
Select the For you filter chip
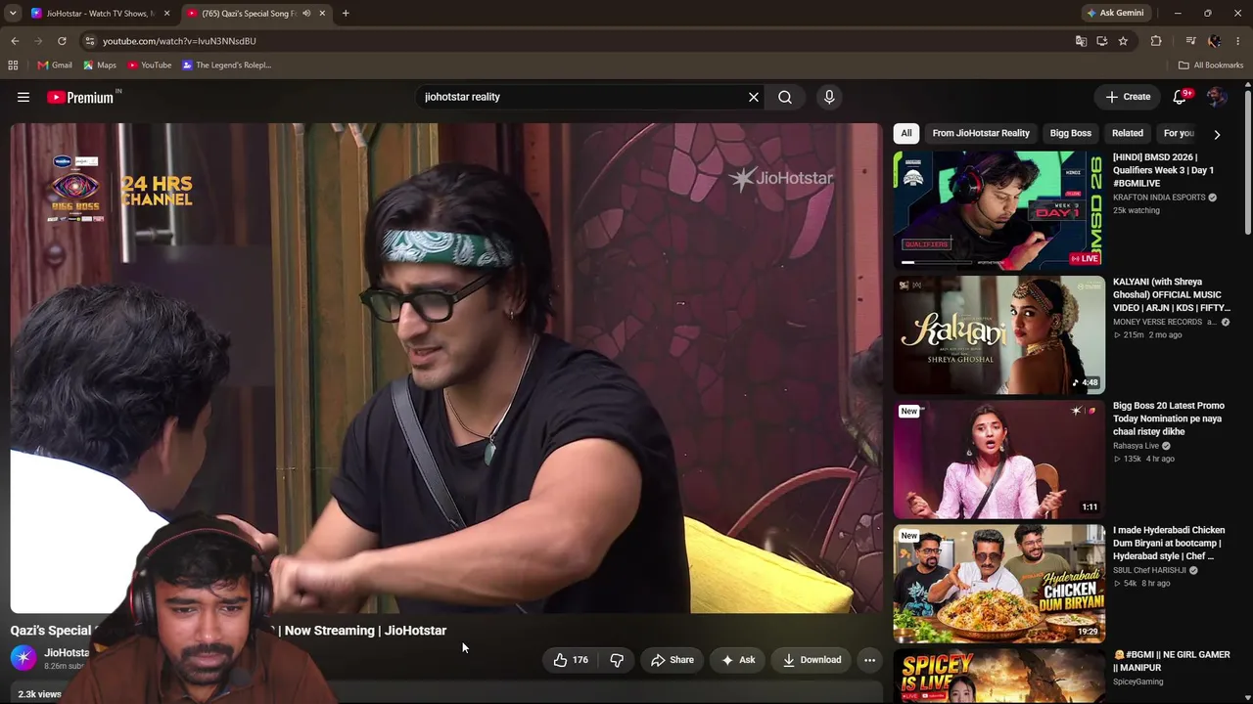1179,133
